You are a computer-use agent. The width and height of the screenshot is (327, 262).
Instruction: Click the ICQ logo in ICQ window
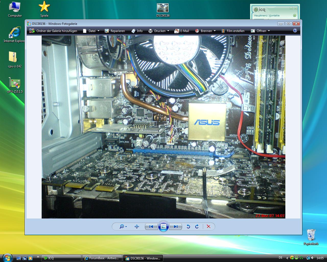pos(260,10)
